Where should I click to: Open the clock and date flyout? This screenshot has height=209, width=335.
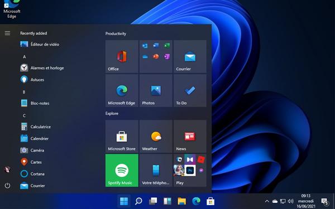point(306,201)
